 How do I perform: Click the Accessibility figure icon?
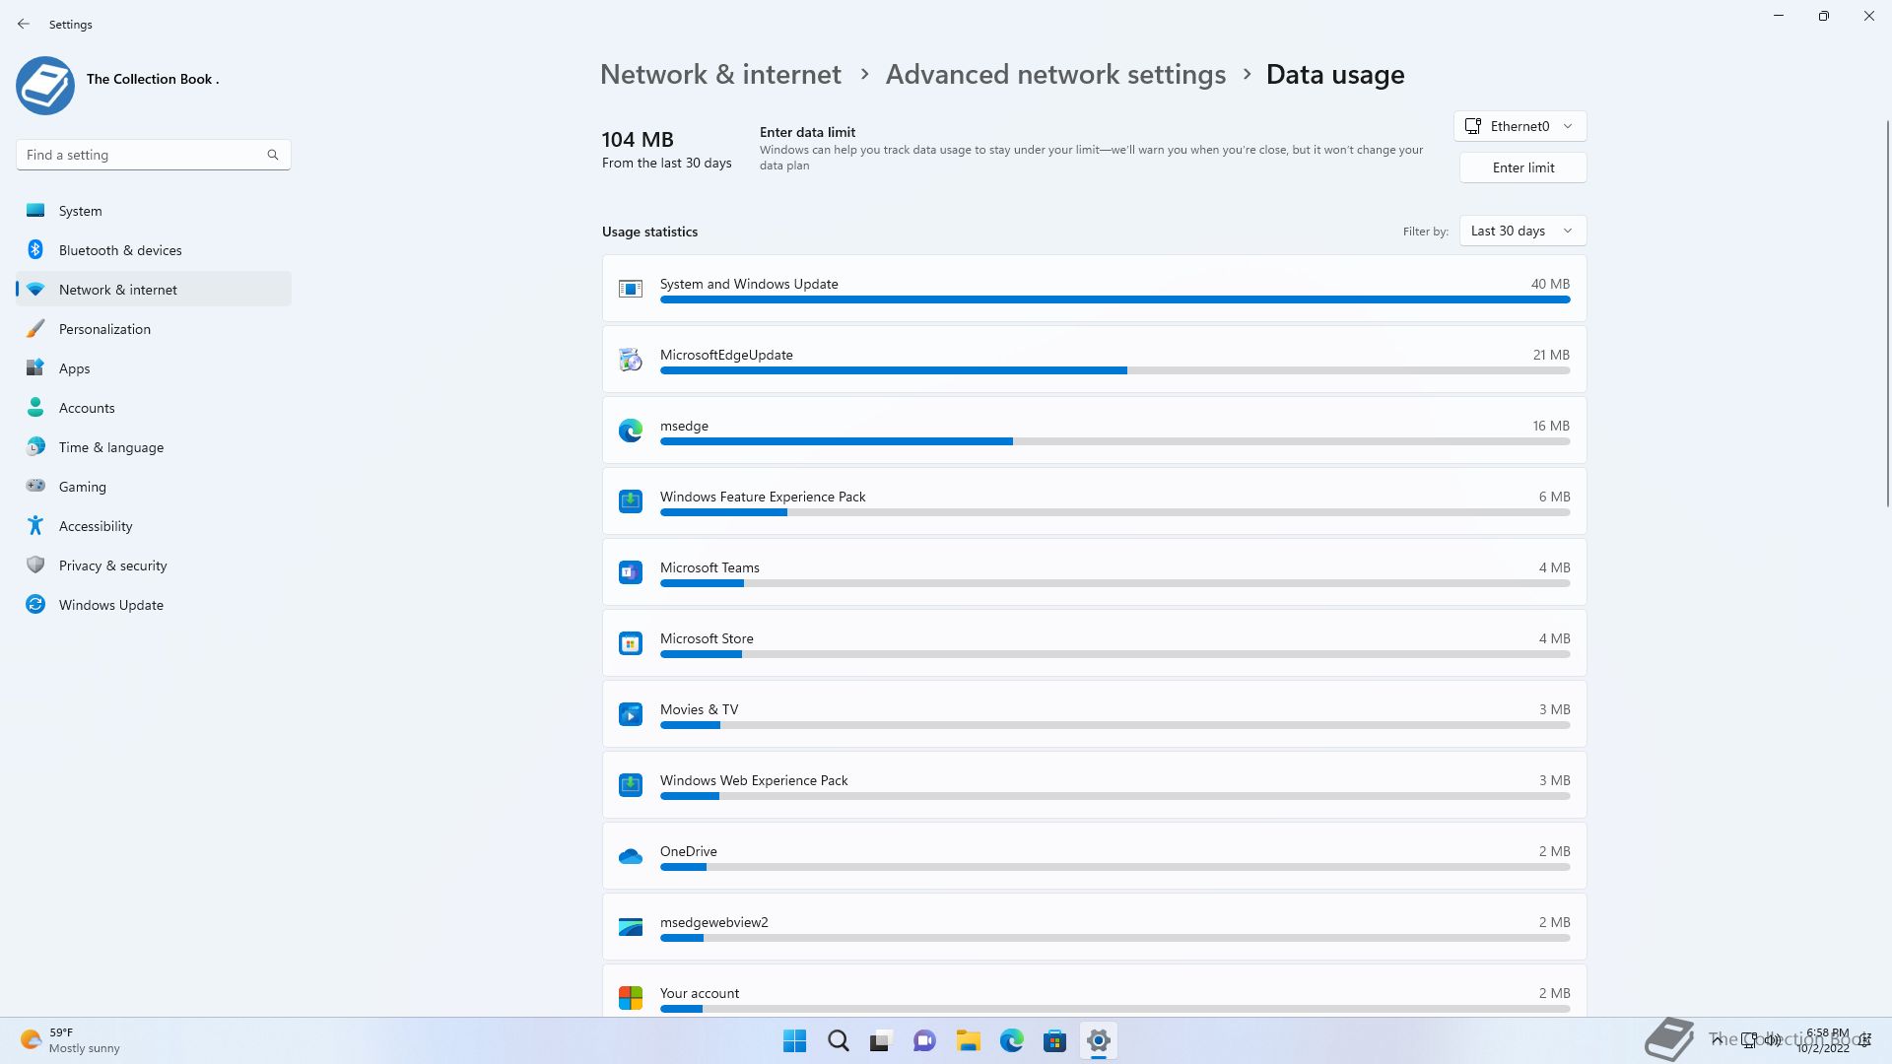[x=35, y=525]
